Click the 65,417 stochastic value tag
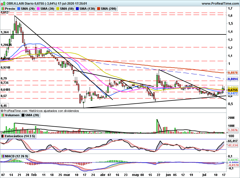The width and height of the screenshot is (240, 178). point(233,141)
